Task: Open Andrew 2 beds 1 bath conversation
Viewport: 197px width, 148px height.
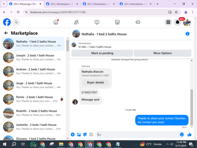Action: [x=33, y=71]
